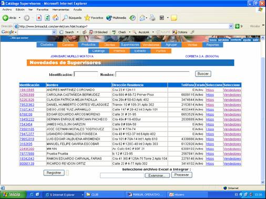The image size is (266, 199).
Task: Click the Excel file path input field
Action: pos(122,175)
